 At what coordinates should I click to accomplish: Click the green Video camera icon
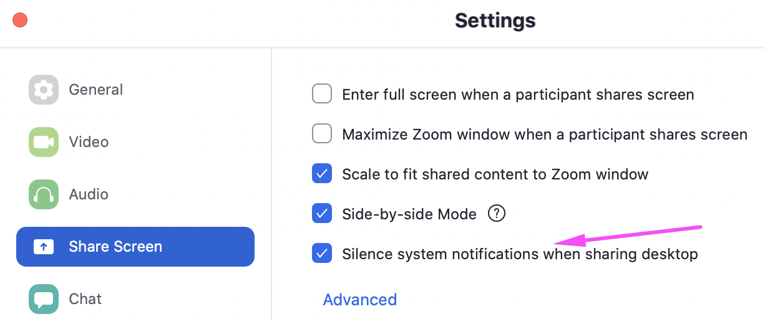[44, 142]
